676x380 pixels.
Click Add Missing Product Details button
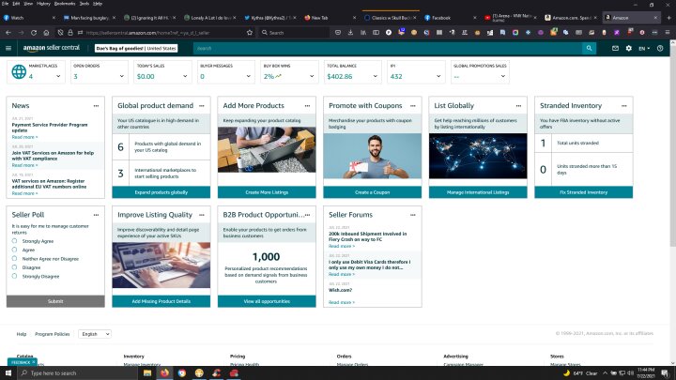(161, 301)
